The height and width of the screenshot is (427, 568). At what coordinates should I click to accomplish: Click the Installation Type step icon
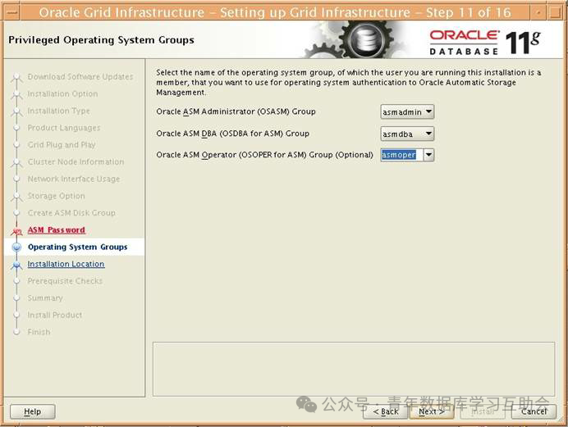16,111
